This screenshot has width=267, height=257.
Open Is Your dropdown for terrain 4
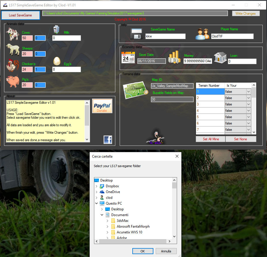[x=249, y=111]
